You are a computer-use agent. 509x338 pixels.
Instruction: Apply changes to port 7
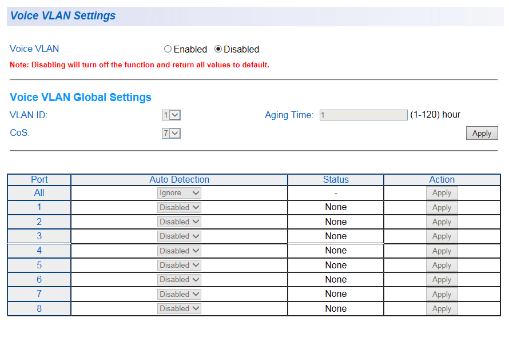[x=442, y=295]
